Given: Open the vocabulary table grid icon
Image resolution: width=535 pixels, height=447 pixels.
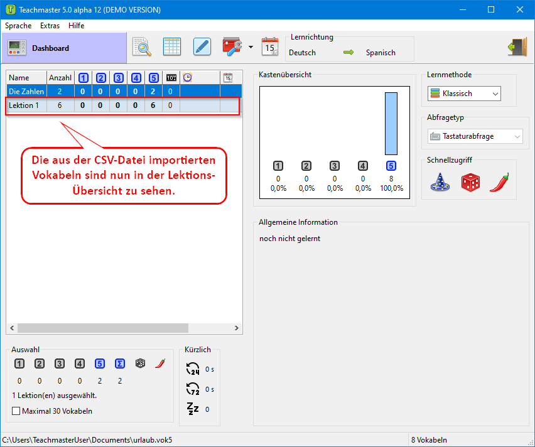Looking at the screenshot, I should 172,47.
